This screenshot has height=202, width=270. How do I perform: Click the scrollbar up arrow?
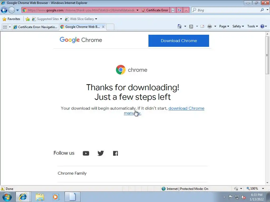pos(267,34)
